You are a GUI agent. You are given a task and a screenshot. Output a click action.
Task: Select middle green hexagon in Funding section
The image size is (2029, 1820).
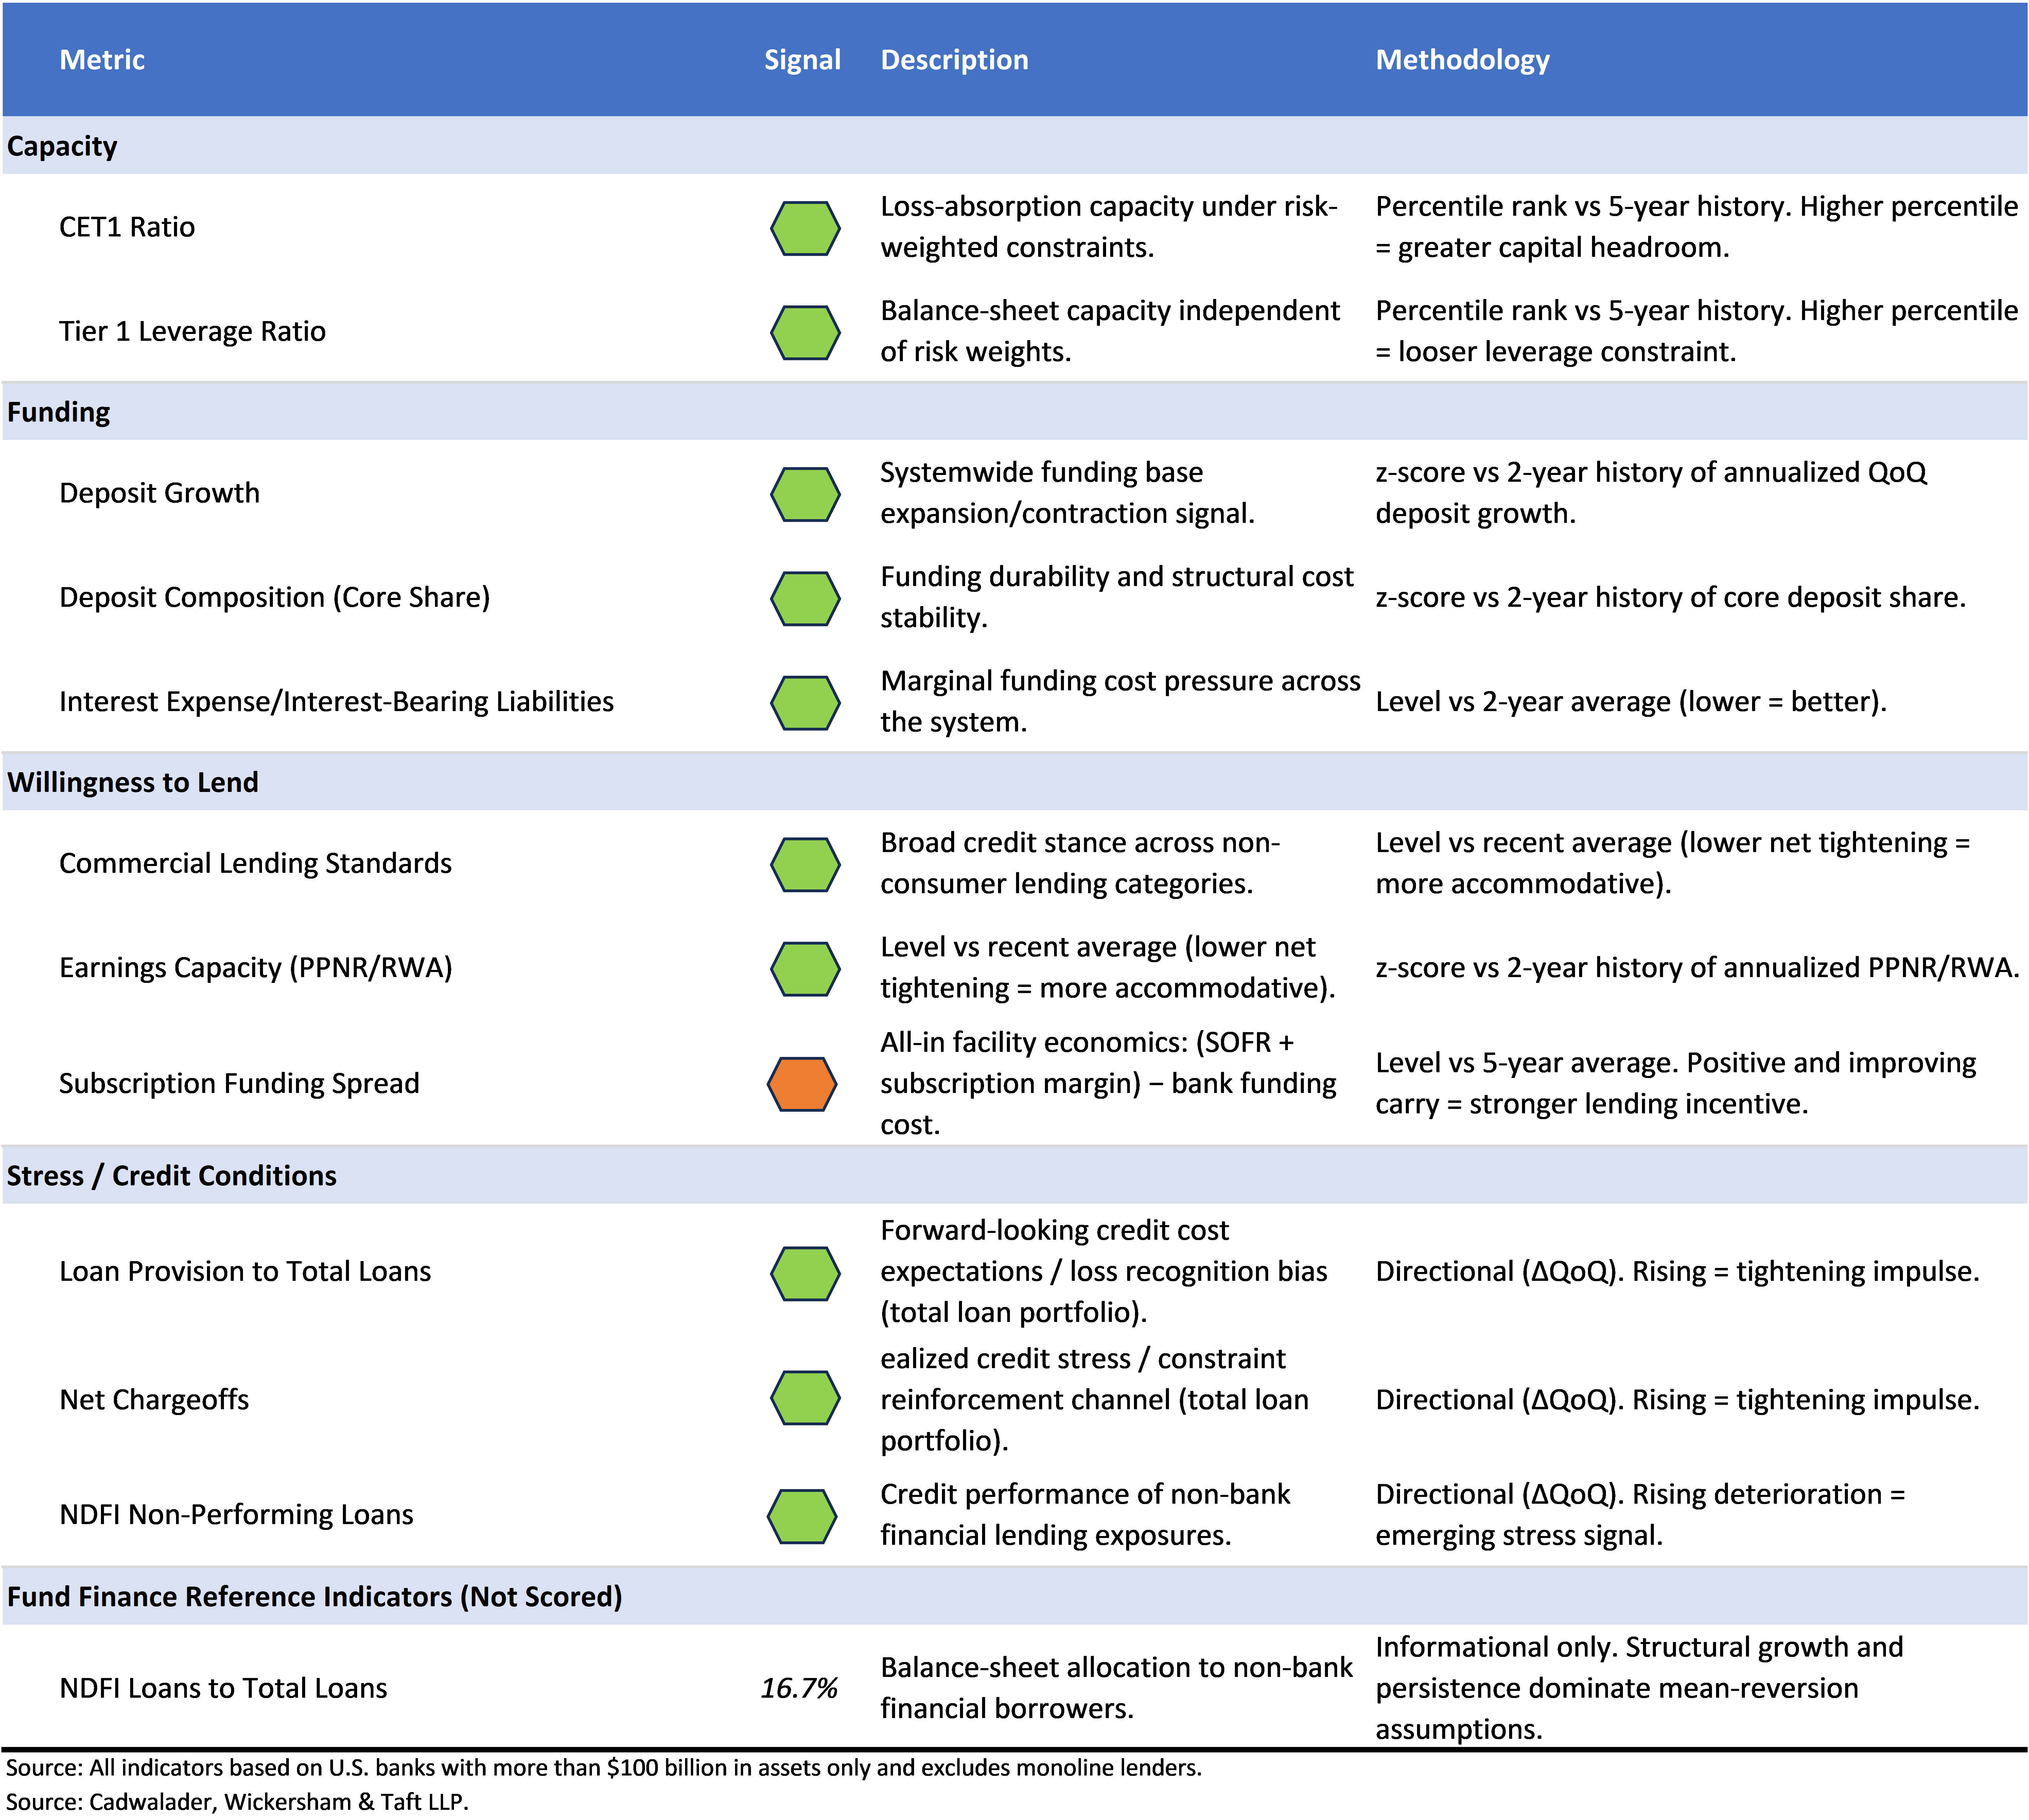805,599
